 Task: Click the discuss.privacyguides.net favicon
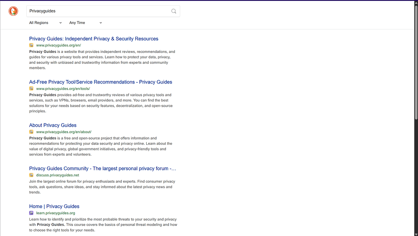31,175
